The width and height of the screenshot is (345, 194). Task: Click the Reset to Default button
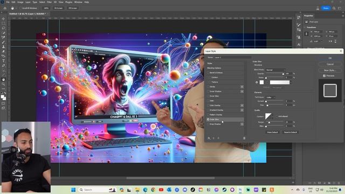point(291,133)
